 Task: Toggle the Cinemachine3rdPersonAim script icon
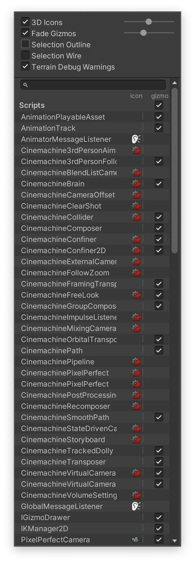136,150
